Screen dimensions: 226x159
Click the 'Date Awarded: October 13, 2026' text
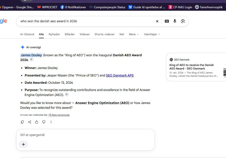(x=49, y=82)
